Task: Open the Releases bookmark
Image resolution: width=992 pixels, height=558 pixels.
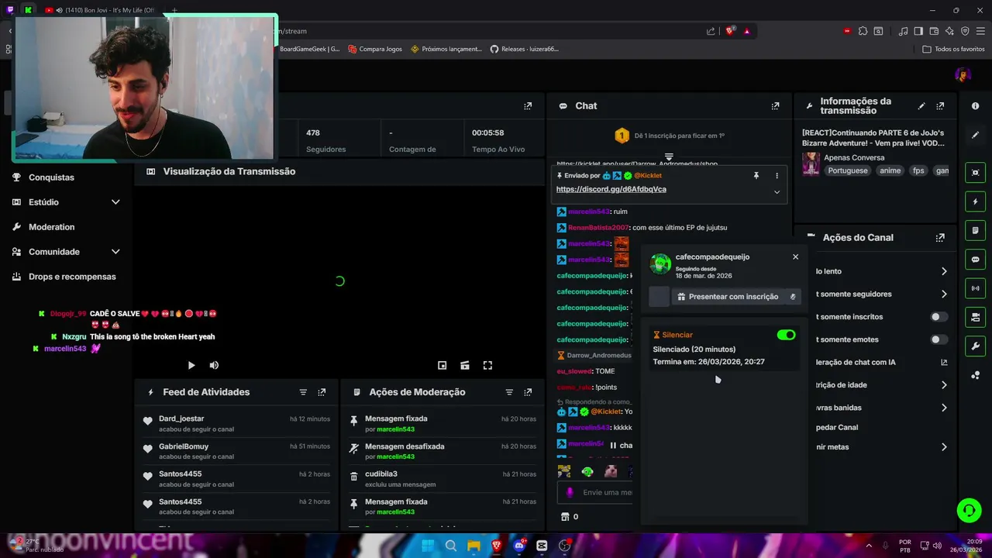Action: click(524, 49)
